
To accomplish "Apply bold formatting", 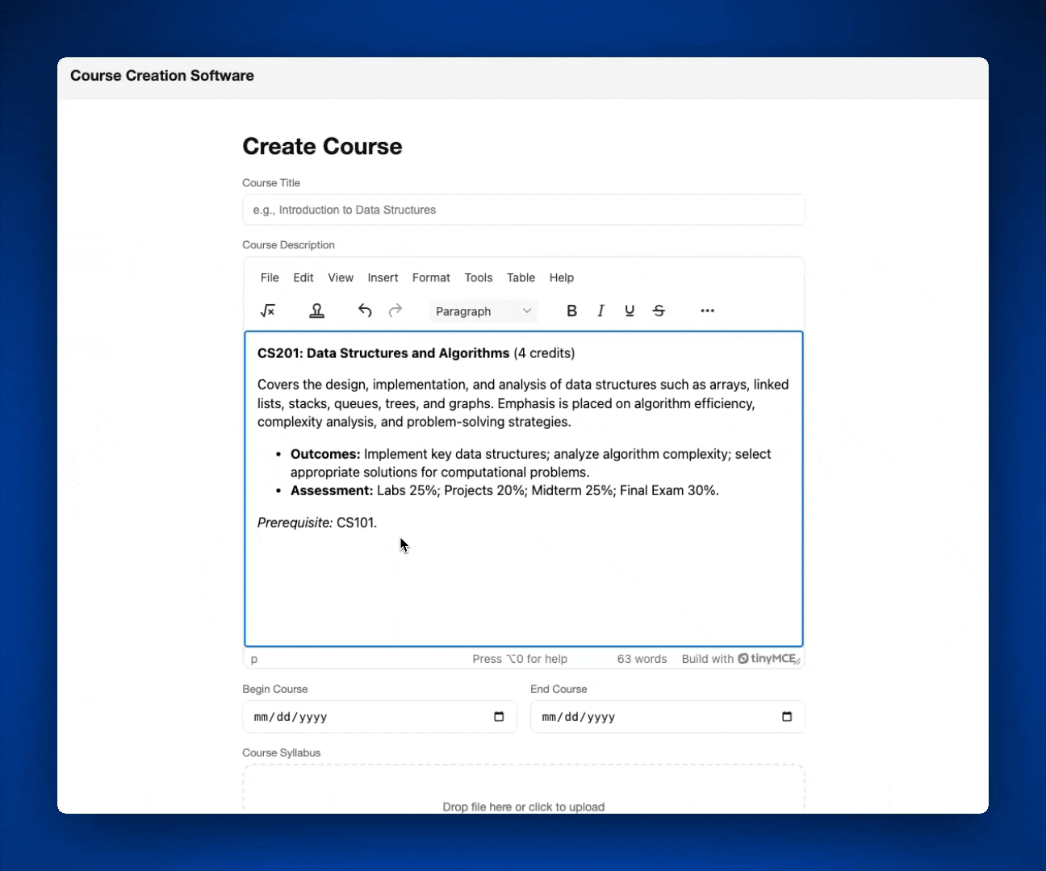I will pyautogui.click(x=572, y=310).
